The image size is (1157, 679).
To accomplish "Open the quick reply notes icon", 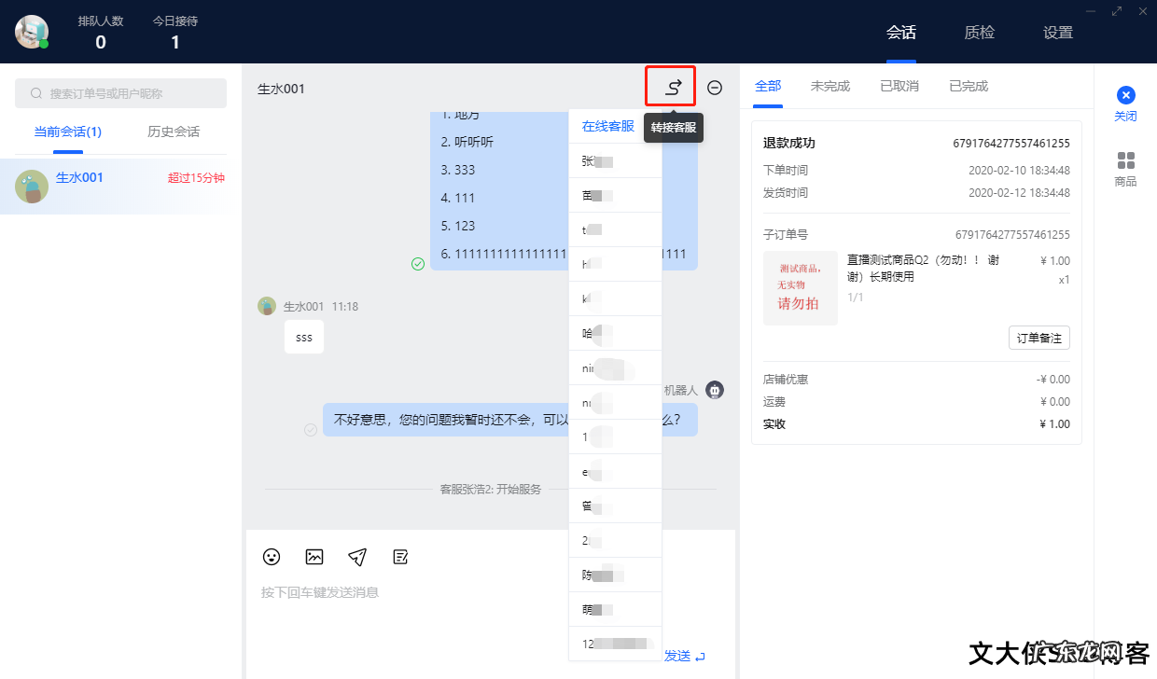I will [399, 557].
